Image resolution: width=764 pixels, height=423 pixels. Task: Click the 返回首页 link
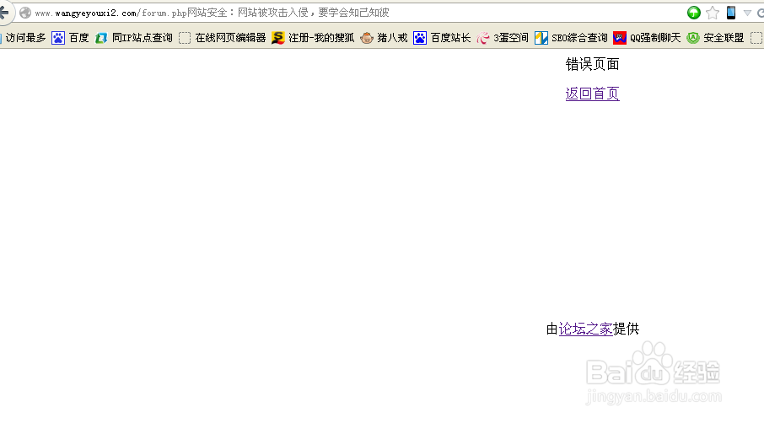(x=593, y=94)
